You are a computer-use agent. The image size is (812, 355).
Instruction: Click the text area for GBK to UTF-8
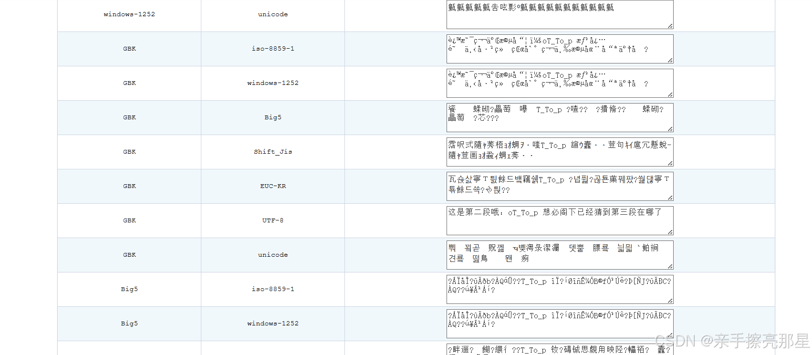560,220
